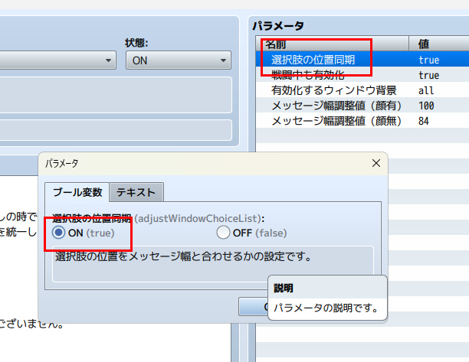Select the 戦闘中も有効化 parameter row
The image size is (469, 362).
[x=308, y=75]
